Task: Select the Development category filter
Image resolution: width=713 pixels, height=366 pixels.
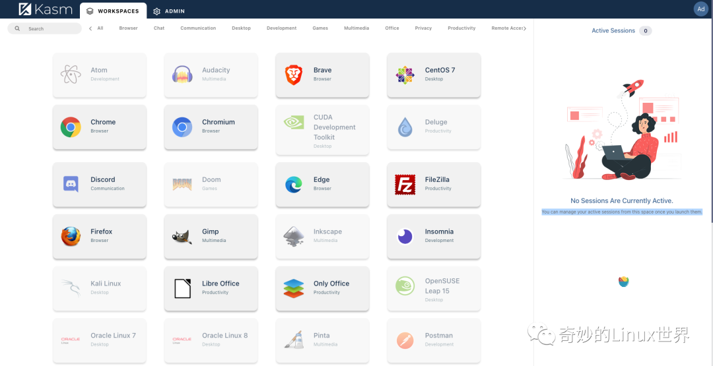Action: (281, 28)
